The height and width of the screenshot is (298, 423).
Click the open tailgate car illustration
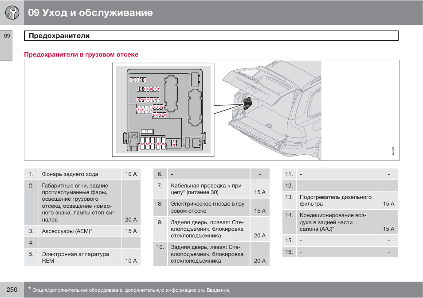point(272,110)
